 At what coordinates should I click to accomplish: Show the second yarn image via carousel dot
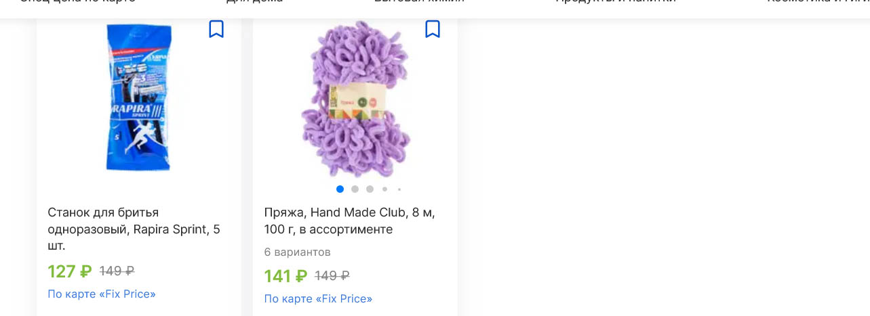coord(355,189)
